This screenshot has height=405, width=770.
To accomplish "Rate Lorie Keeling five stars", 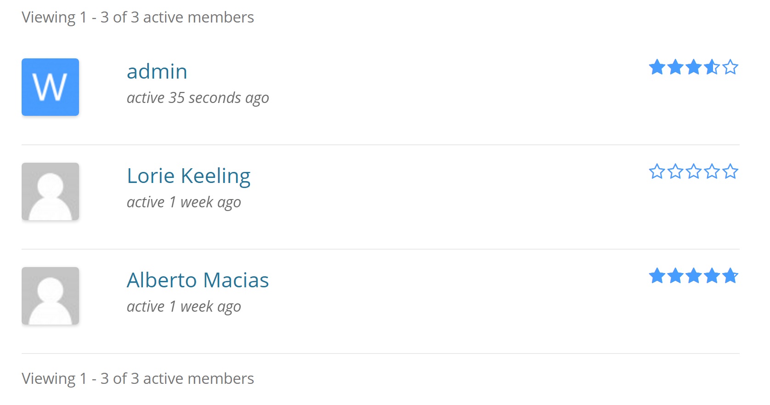I will tap(730, 171).
